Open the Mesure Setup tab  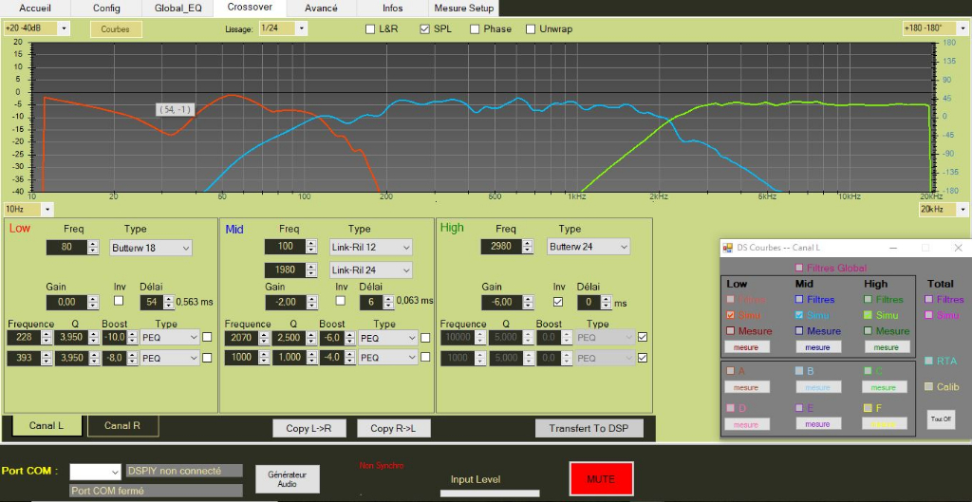coord(464,8)
